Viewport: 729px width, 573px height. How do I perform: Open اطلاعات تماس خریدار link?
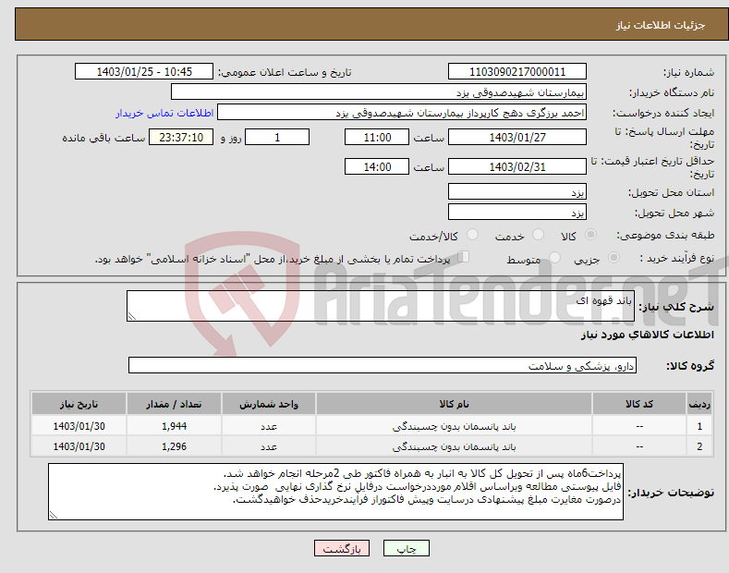164,113
